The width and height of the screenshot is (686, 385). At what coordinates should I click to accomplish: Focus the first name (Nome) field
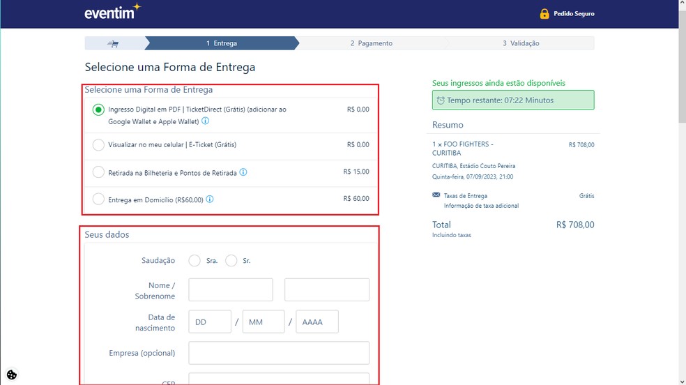coord(231,289)
